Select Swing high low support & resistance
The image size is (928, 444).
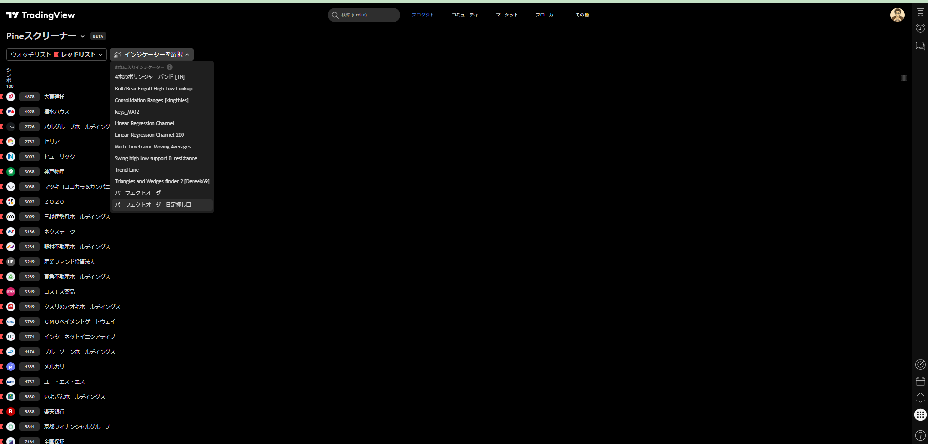point(162,158)
